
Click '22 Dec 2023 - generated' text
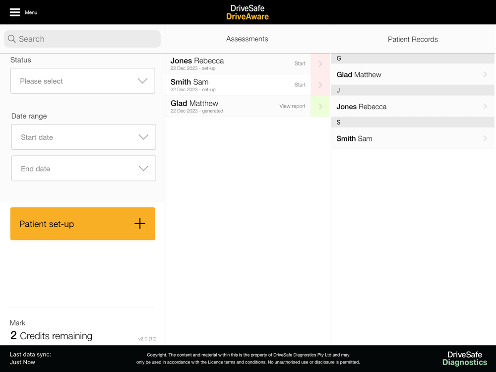[x=197, y=111]
